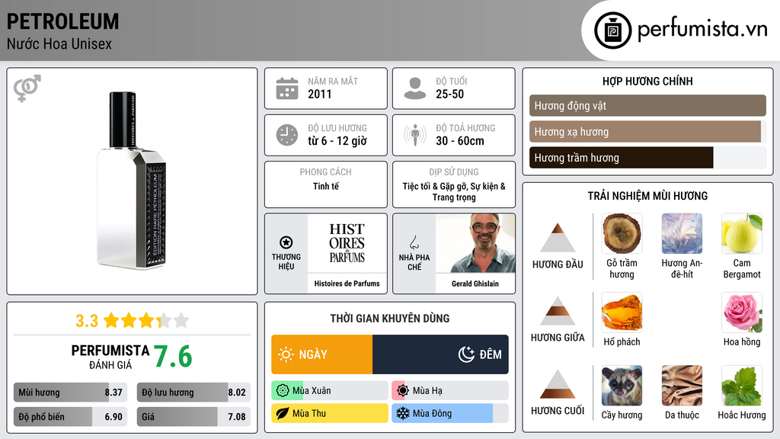Click the moon icon in the Đêm bar

(x=466, y=354)
